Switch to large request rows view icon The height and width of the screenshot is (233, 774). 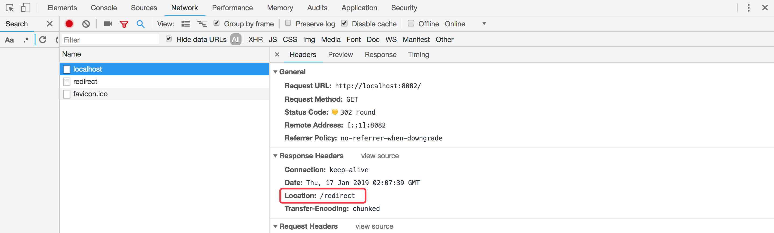[185, 24]
